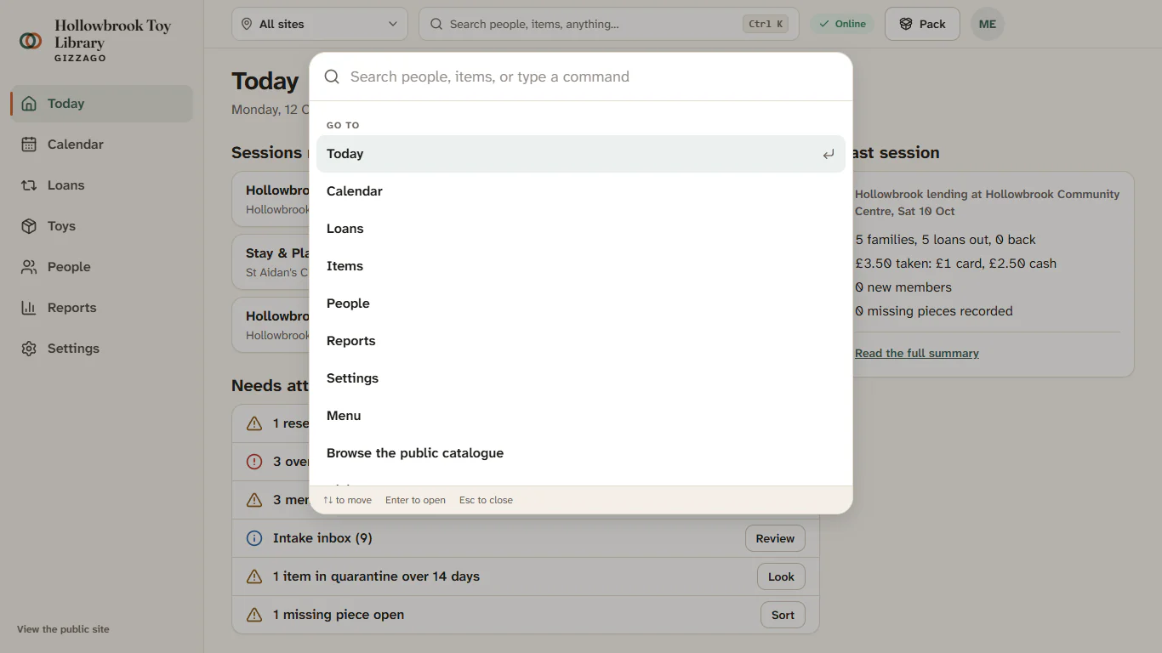Open Read the full summary link
Image resolution: width=1162 pixels, height=653 pixels.
[x=917, y=353]
